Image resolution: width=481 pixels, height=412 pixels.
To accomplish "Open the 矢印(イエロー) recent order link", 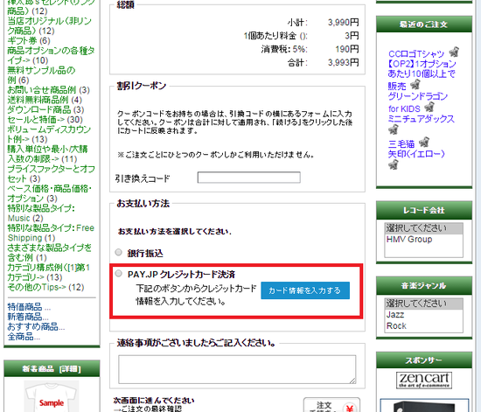I will click(416, 154).
